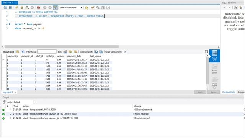Focus the Filter Rows input field

(x=47, y=52)
